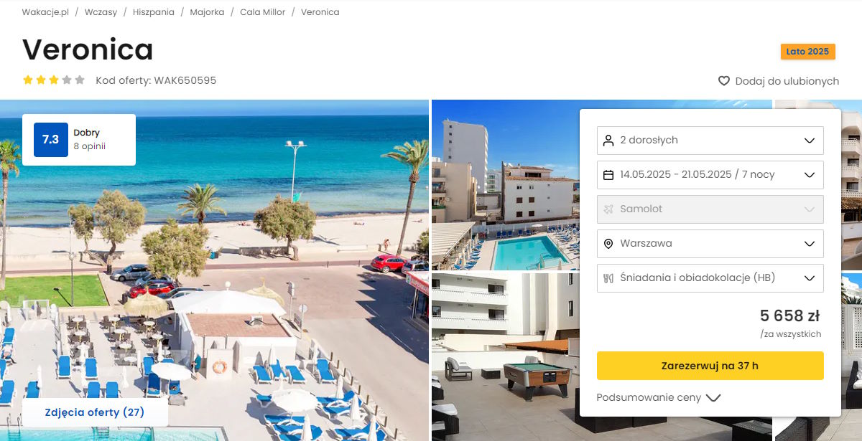This screenshot has height=441, width=862.
Task: Click the star rating icons under Veronica
Action: tap(54, 80)
